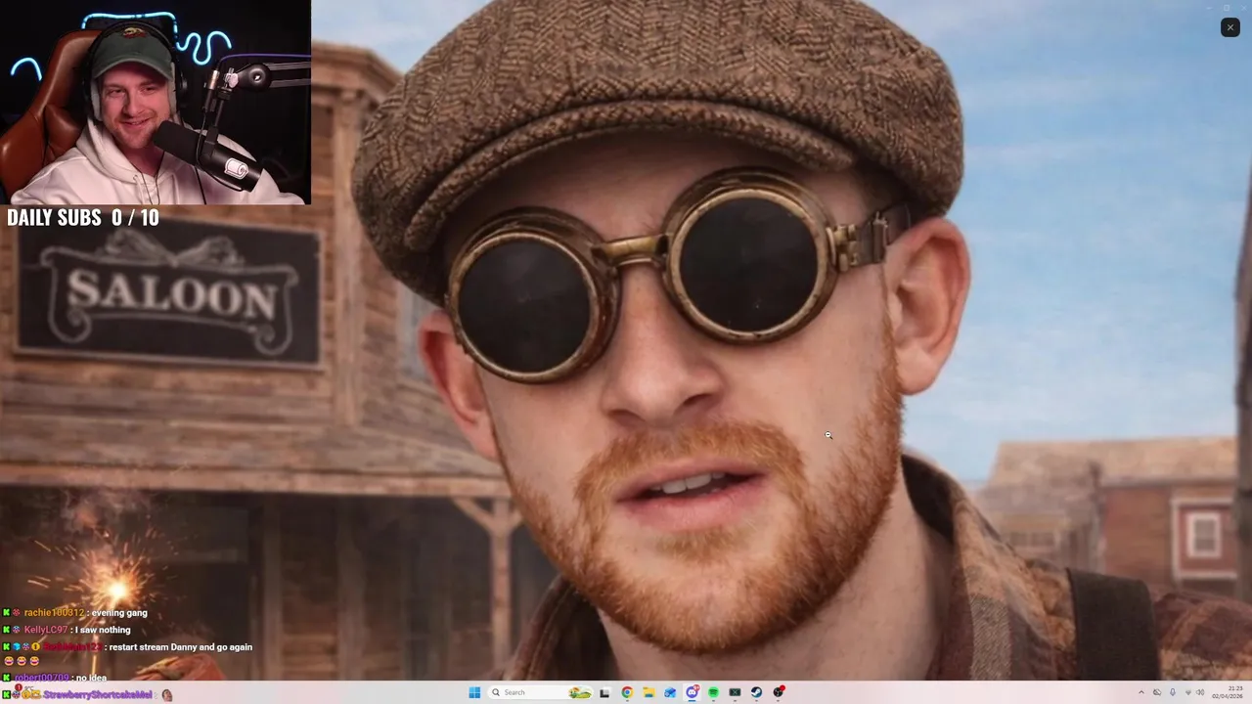Screen dimensions: 1252x704
Task: Click the search highlight landscape icon in Search box
Action: pyautogui.click(x=580, y=692)
